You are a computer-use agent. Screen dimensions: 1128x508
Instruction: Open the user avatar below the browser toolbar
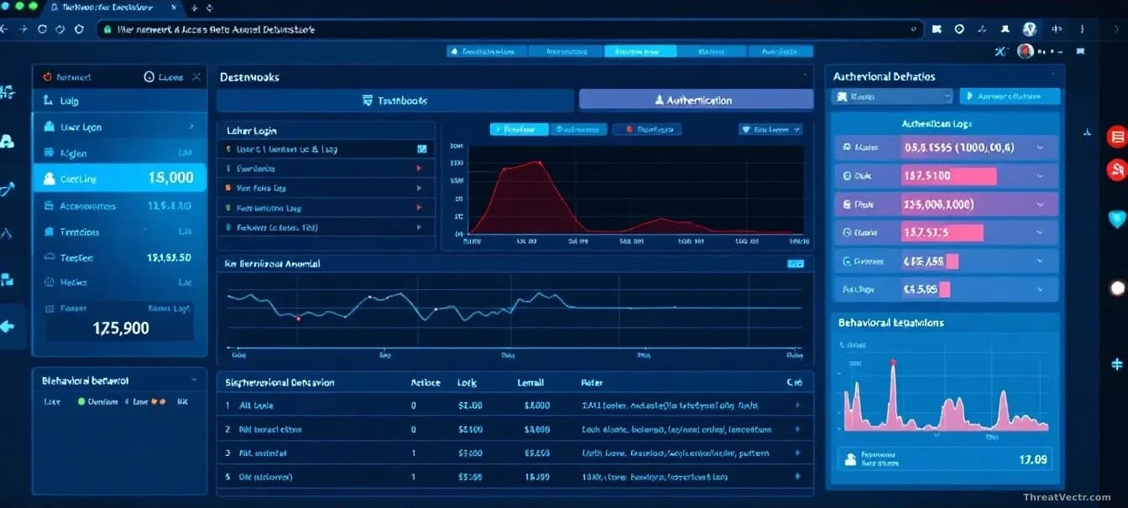pyautogui.click(x=1026, y=51)
